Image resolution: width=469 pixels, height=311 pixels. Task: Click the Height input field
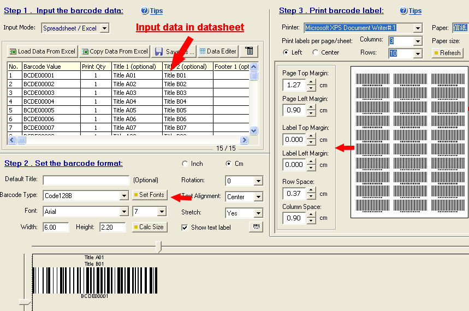(112, 228)
